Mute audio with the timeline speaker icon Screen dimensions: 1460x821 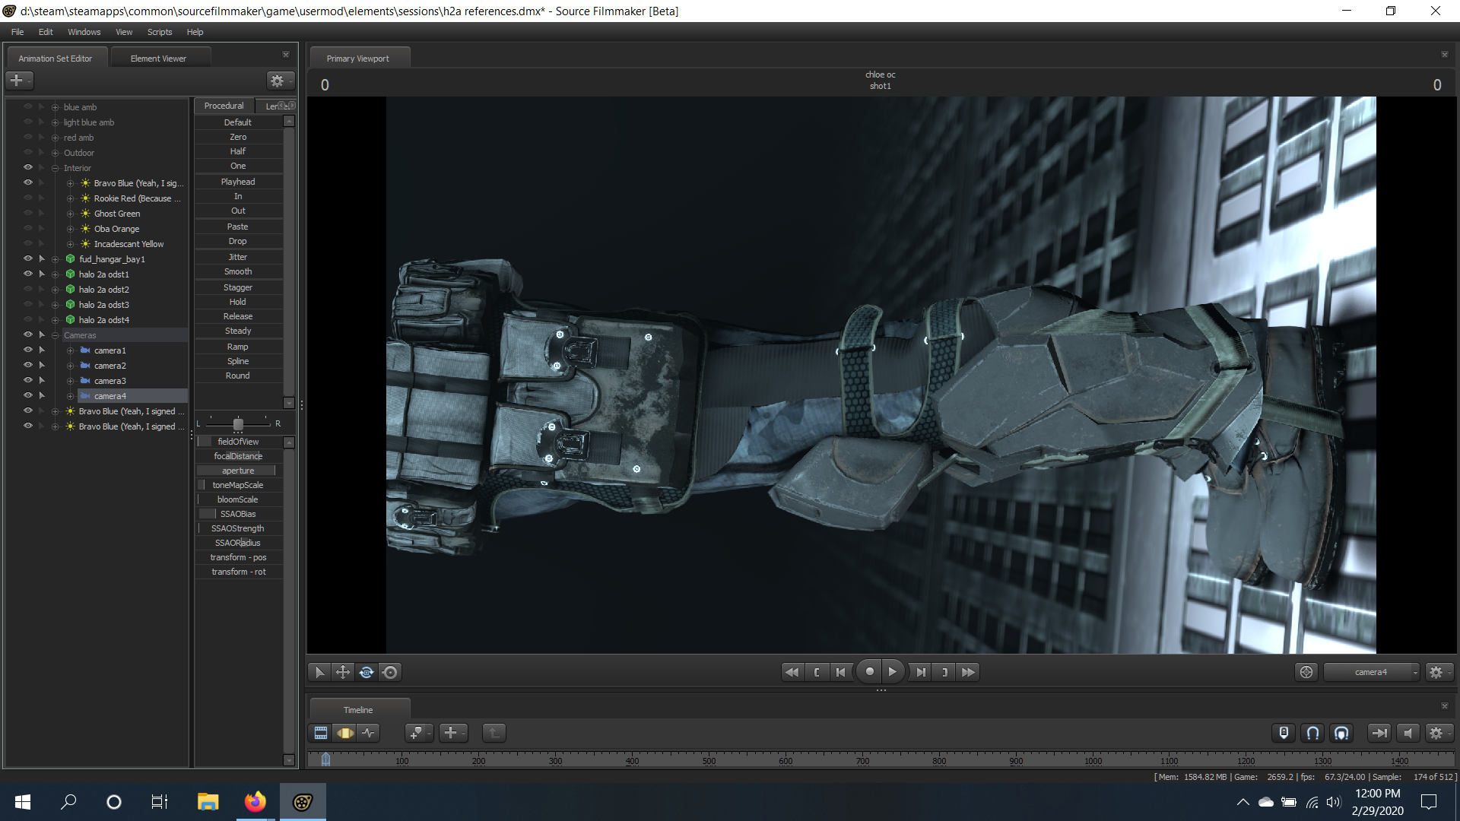pyautogui.click(x=1408, y=733)
